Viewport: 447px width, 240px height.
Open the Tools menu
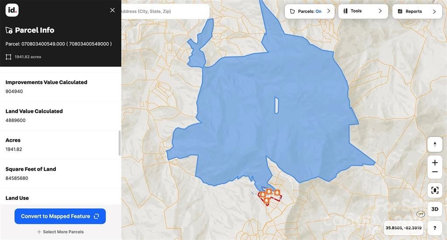click(356, 11)
